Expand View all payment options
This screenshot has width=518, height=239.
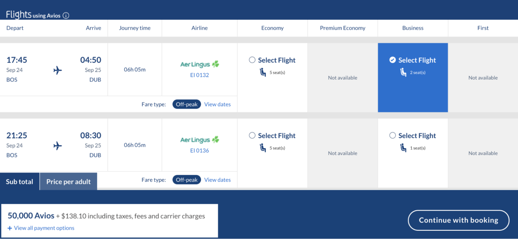41,228
